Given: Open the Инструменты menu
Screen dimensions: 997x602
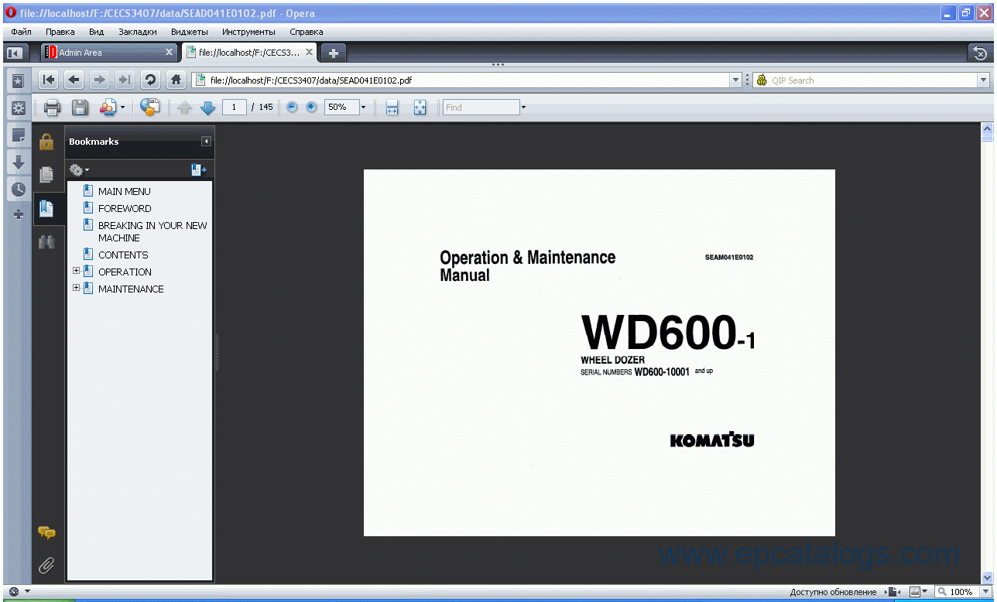Looking at the screenshot, I should (x=248, y=32).
